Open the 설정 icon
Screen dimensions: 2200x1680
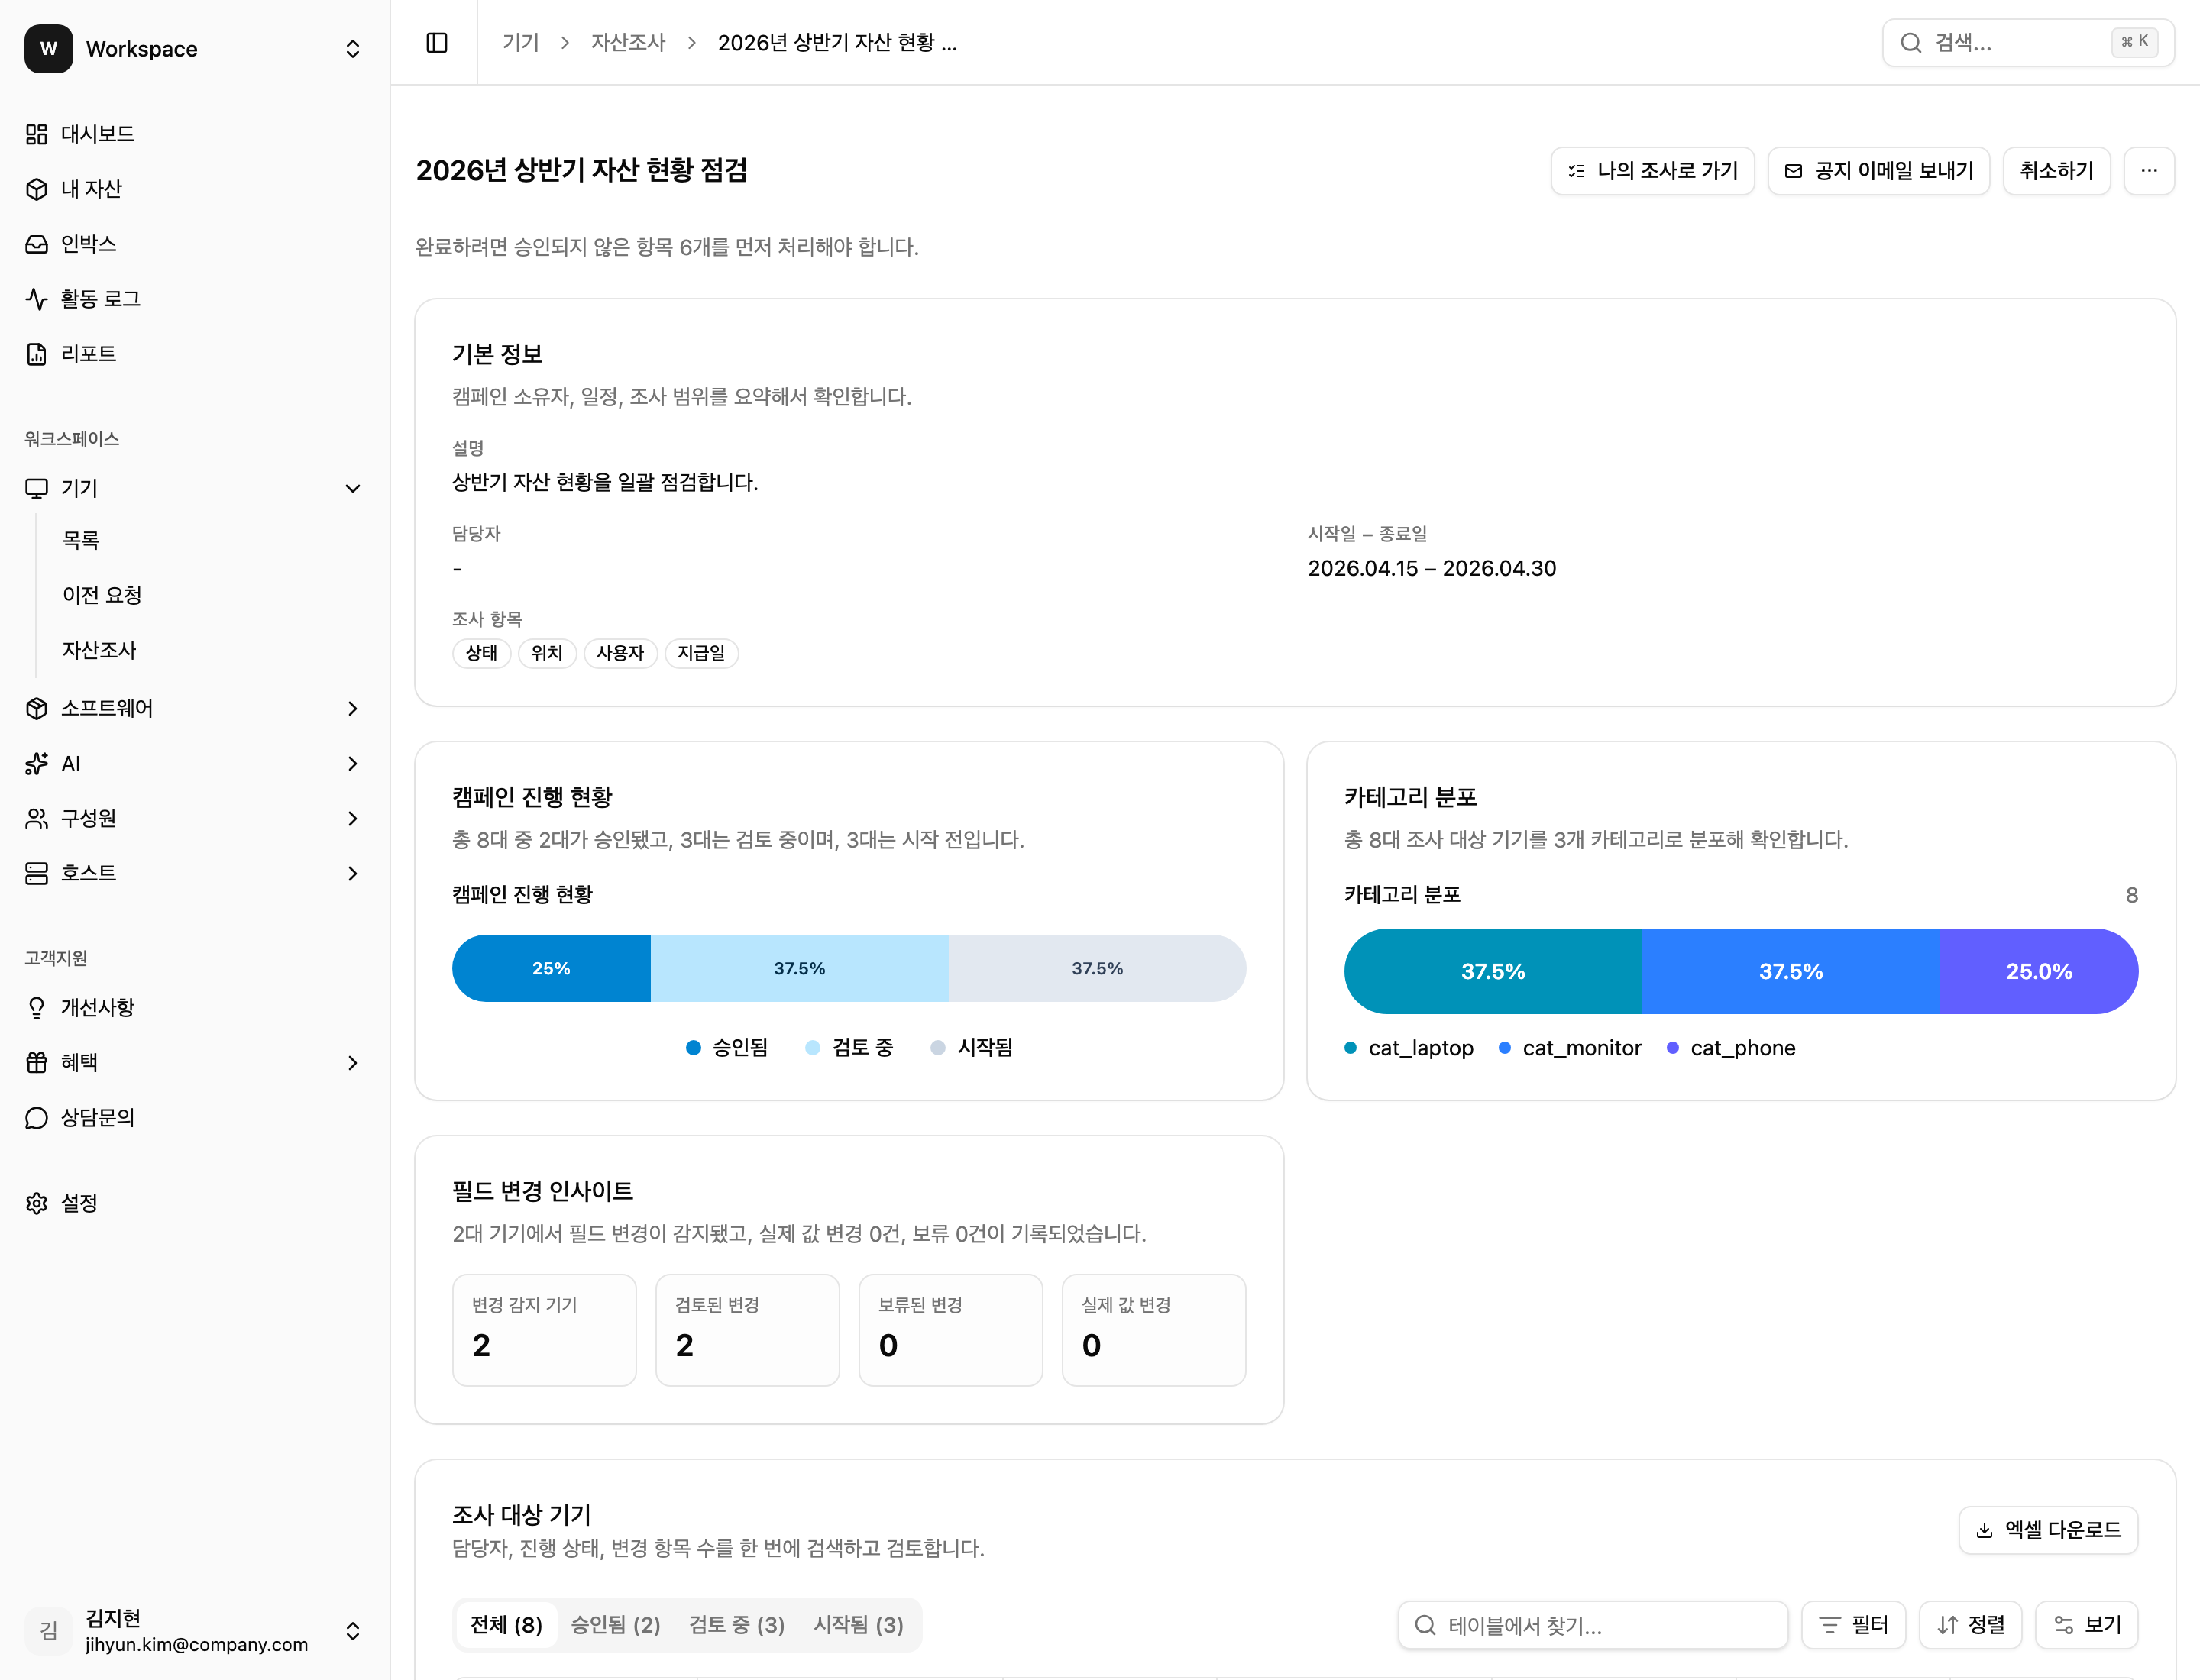[37, 1202]
